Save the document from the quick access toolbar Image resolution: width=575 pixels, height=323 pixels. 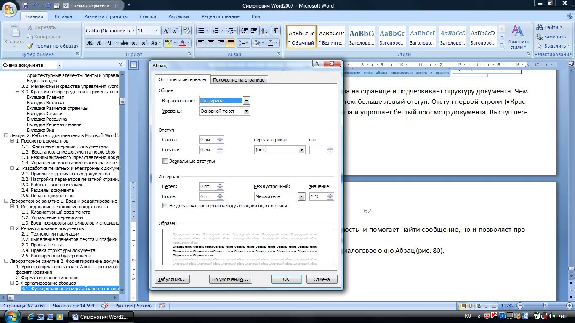click(x=25, y=5)
